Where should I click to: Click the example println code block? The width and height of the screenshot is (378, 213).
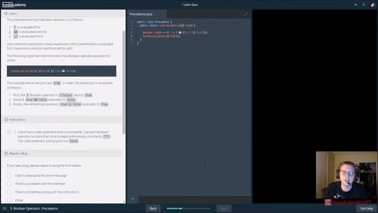click(61, 71)
